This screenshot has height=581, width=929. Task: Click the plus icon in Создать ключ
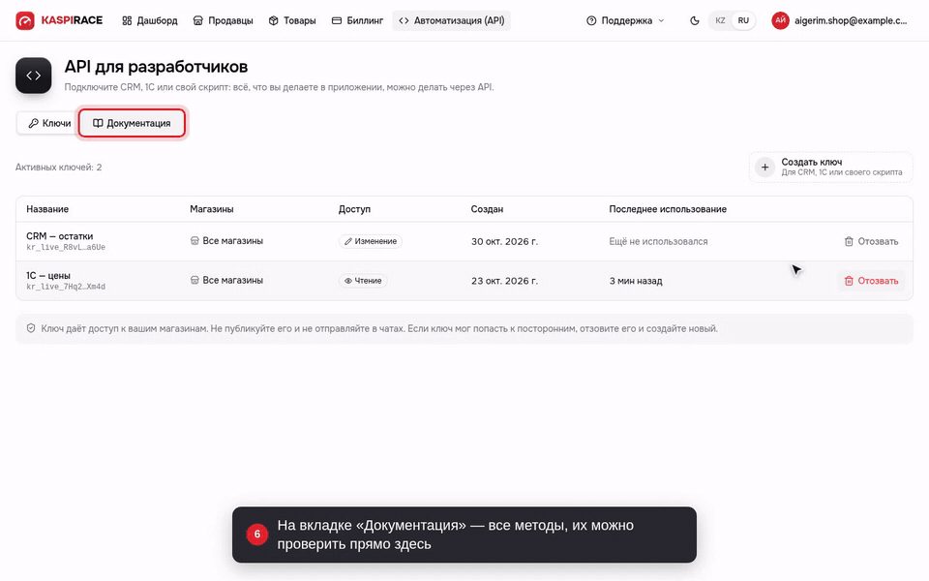pos(764,168)
